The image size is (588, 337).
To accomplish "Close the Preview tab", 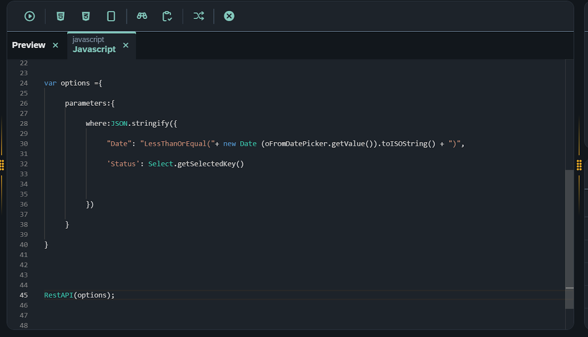I will coord(55,45).
